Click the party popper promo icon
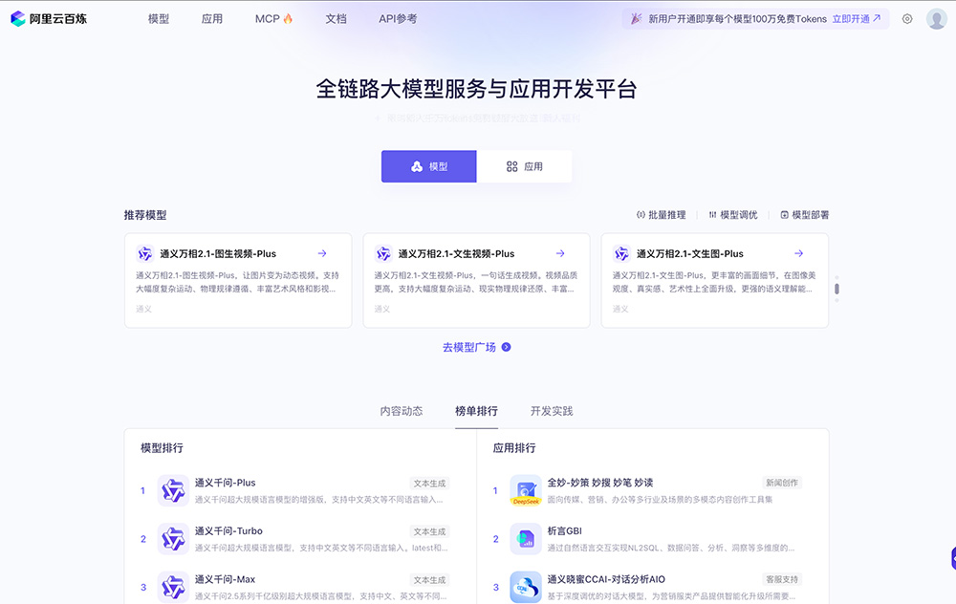The height and width of the screenshot is (604, 956). tap(636, 19)
